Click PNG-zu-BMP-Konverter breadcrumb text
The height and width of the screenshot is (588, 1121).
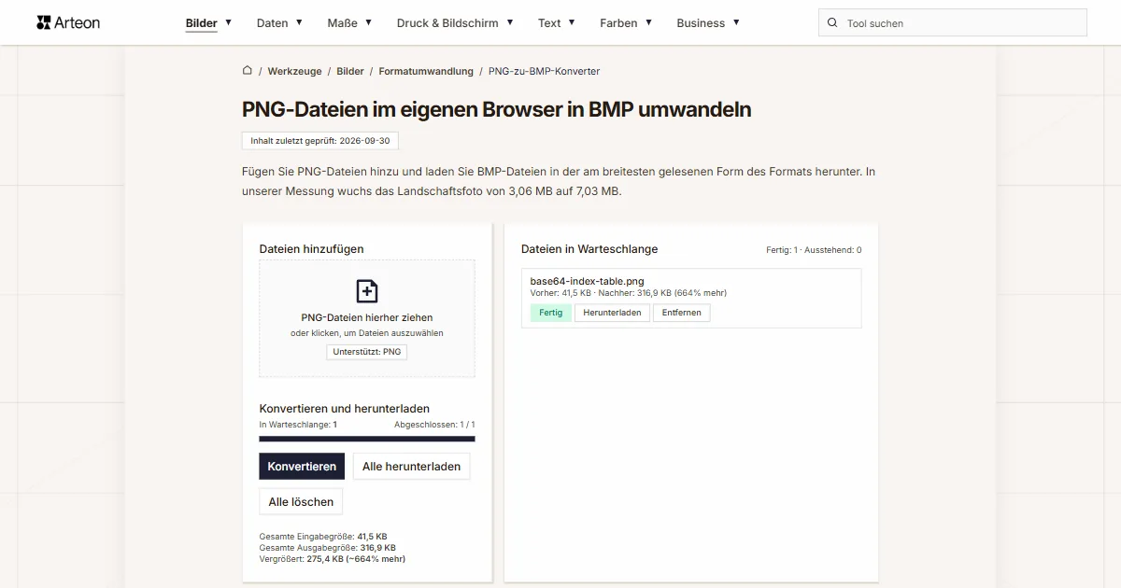point(544,71)
